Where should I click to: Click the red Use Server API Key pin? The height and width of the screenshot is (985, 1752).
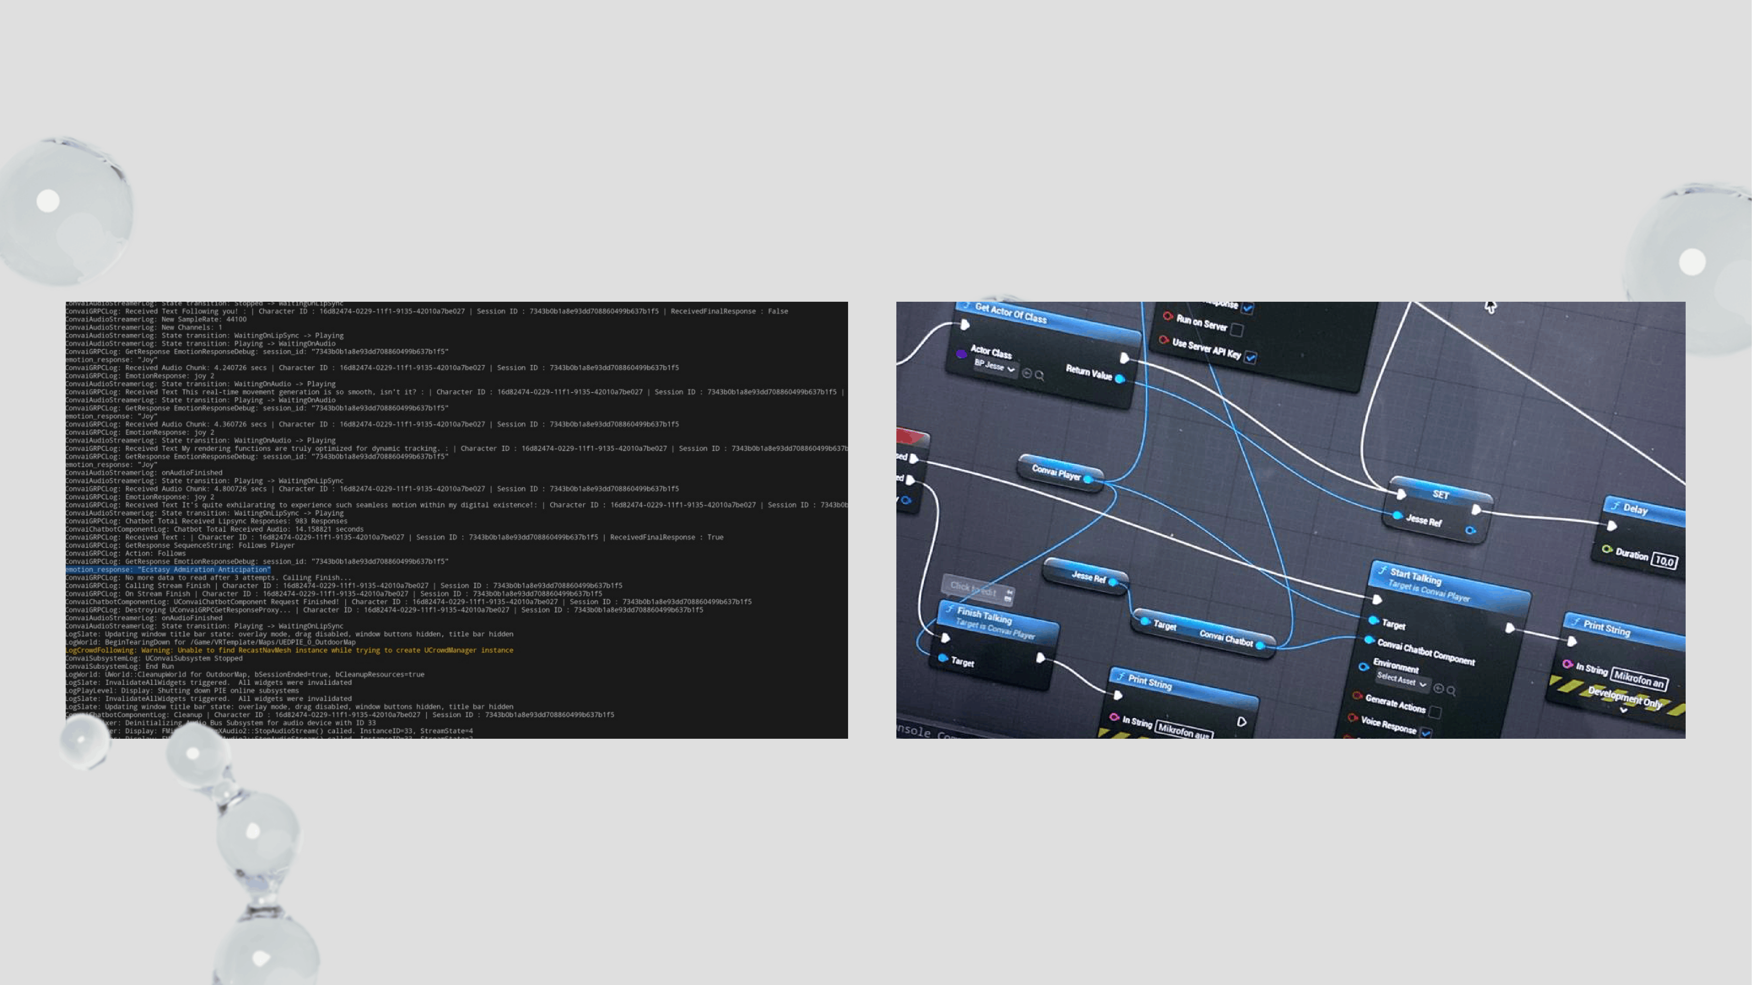point(1164,339)
